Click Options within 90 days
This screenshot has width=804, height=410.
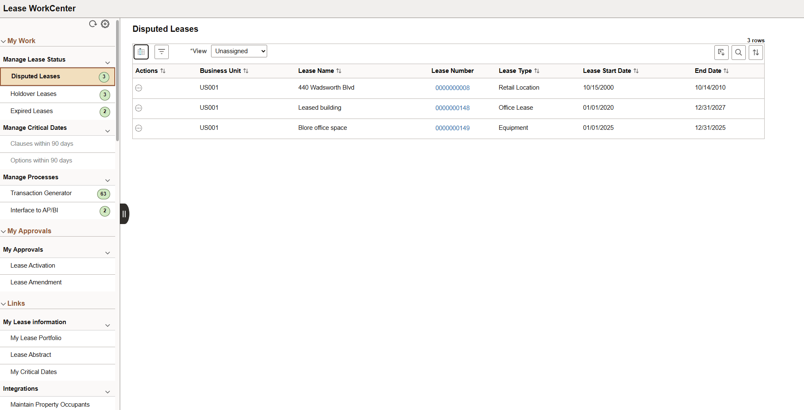point(41,160)
